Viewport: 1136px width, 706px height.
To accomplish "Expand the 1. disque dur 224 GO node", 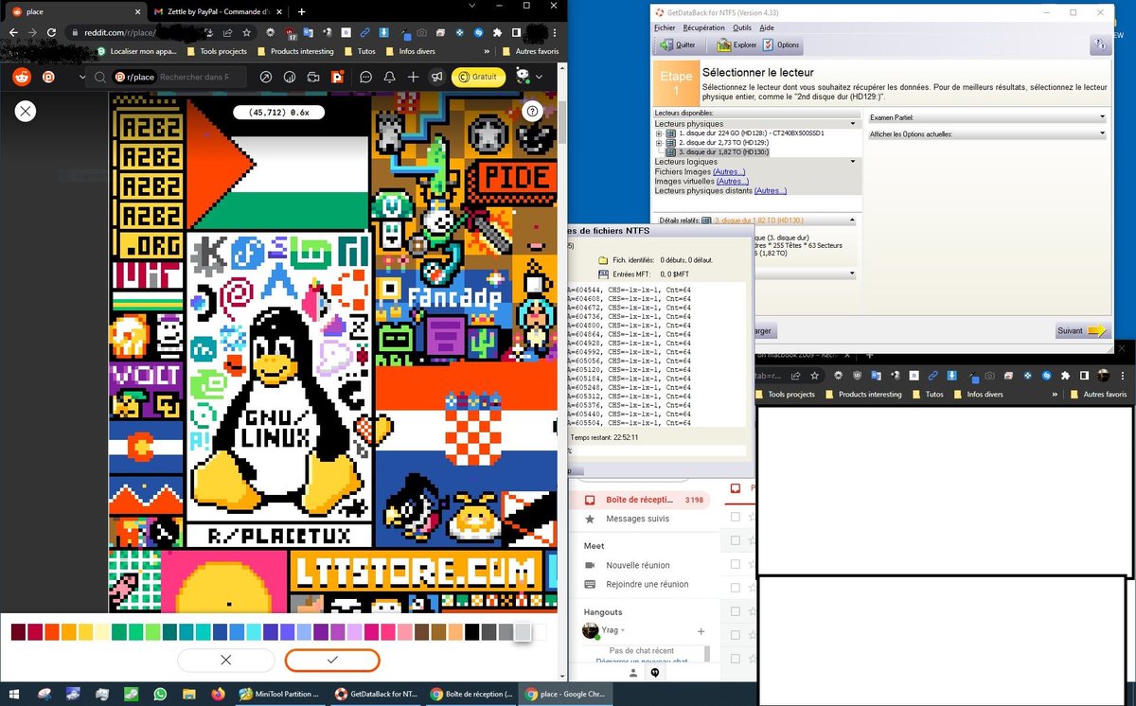I will 659,133.
